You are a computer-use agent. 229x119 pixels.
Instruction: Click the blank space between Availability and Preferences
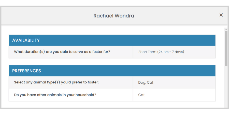tap(112, 62)
